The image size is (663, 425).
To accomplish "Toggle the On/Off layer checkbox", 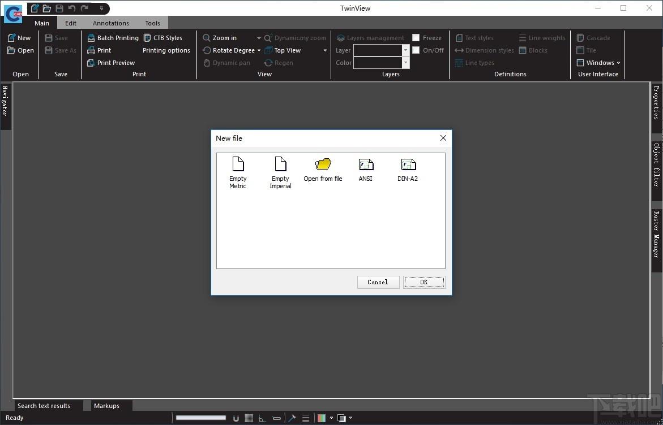I will point(416,50).
